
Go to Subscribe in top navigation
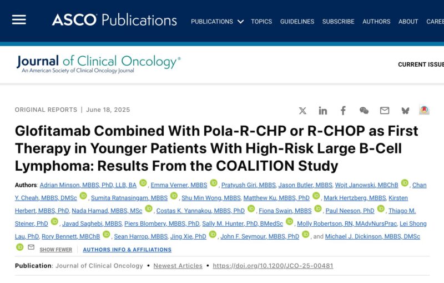338,22
